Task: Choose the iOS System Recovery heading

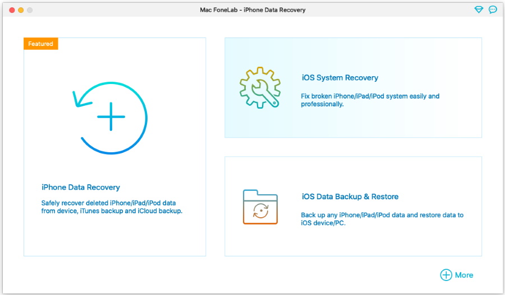Action: (340, 78)
